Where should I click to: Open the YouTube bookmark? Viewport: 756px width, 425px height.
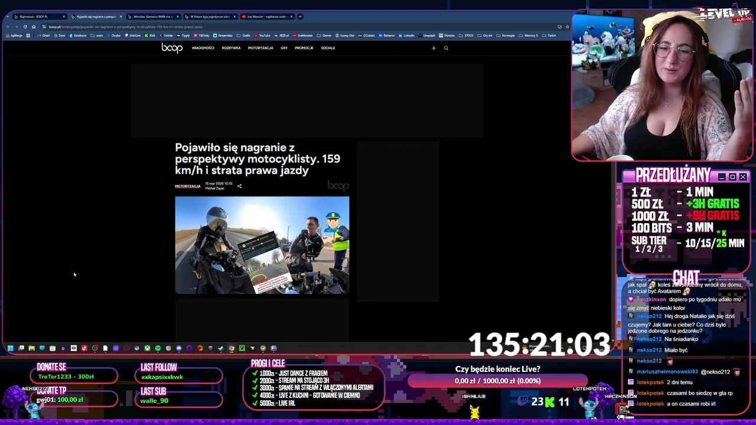[x=262, y=35]
